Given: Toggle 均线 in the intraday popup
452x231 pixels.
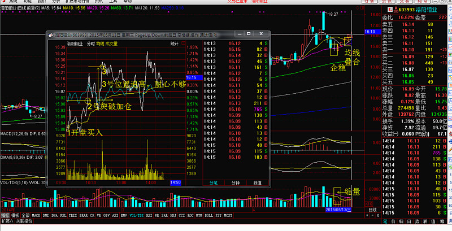Looking at the screenshot, I should click(99, 43).
